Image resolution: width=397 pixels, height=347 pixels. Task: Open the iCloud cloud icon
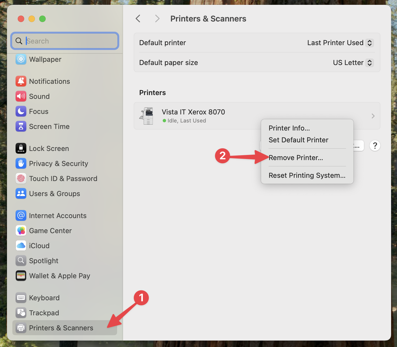click(x=21, y=246)
